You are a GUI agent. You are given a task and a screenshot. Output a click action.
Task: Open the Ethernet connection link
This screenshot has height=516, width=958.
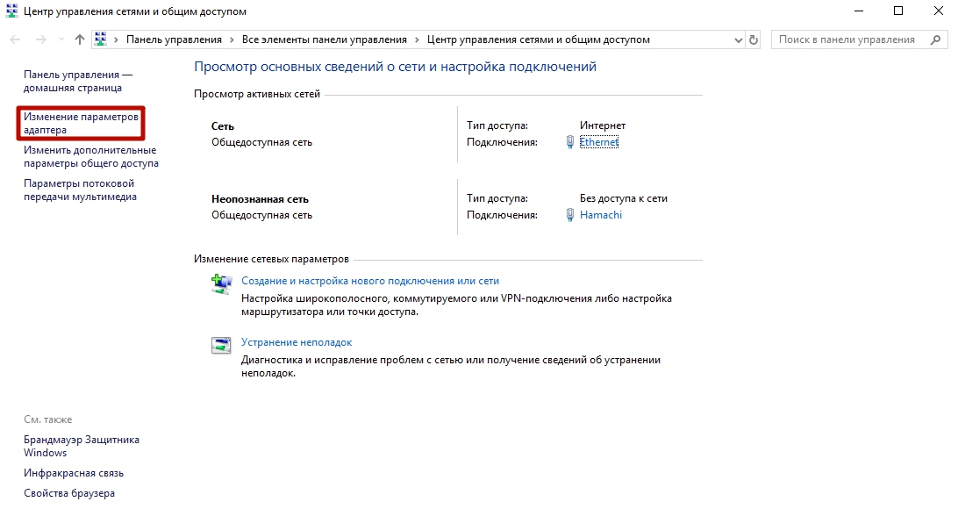click(599, 142)
